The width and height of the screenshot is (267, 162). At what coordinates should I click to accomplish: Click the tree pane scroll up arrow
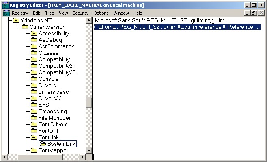89,21
